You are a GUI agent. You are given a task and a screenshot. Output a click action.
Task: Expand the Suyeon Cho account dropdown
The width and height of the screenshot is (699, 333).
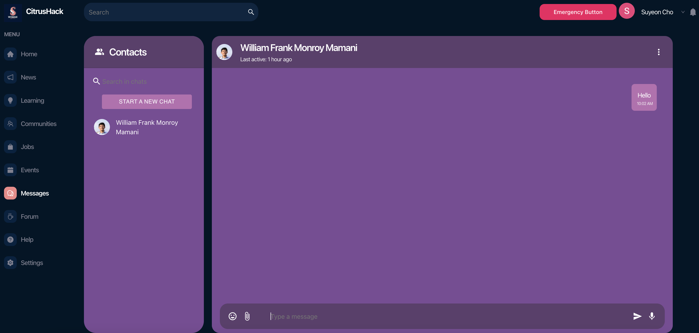point(683,12)
